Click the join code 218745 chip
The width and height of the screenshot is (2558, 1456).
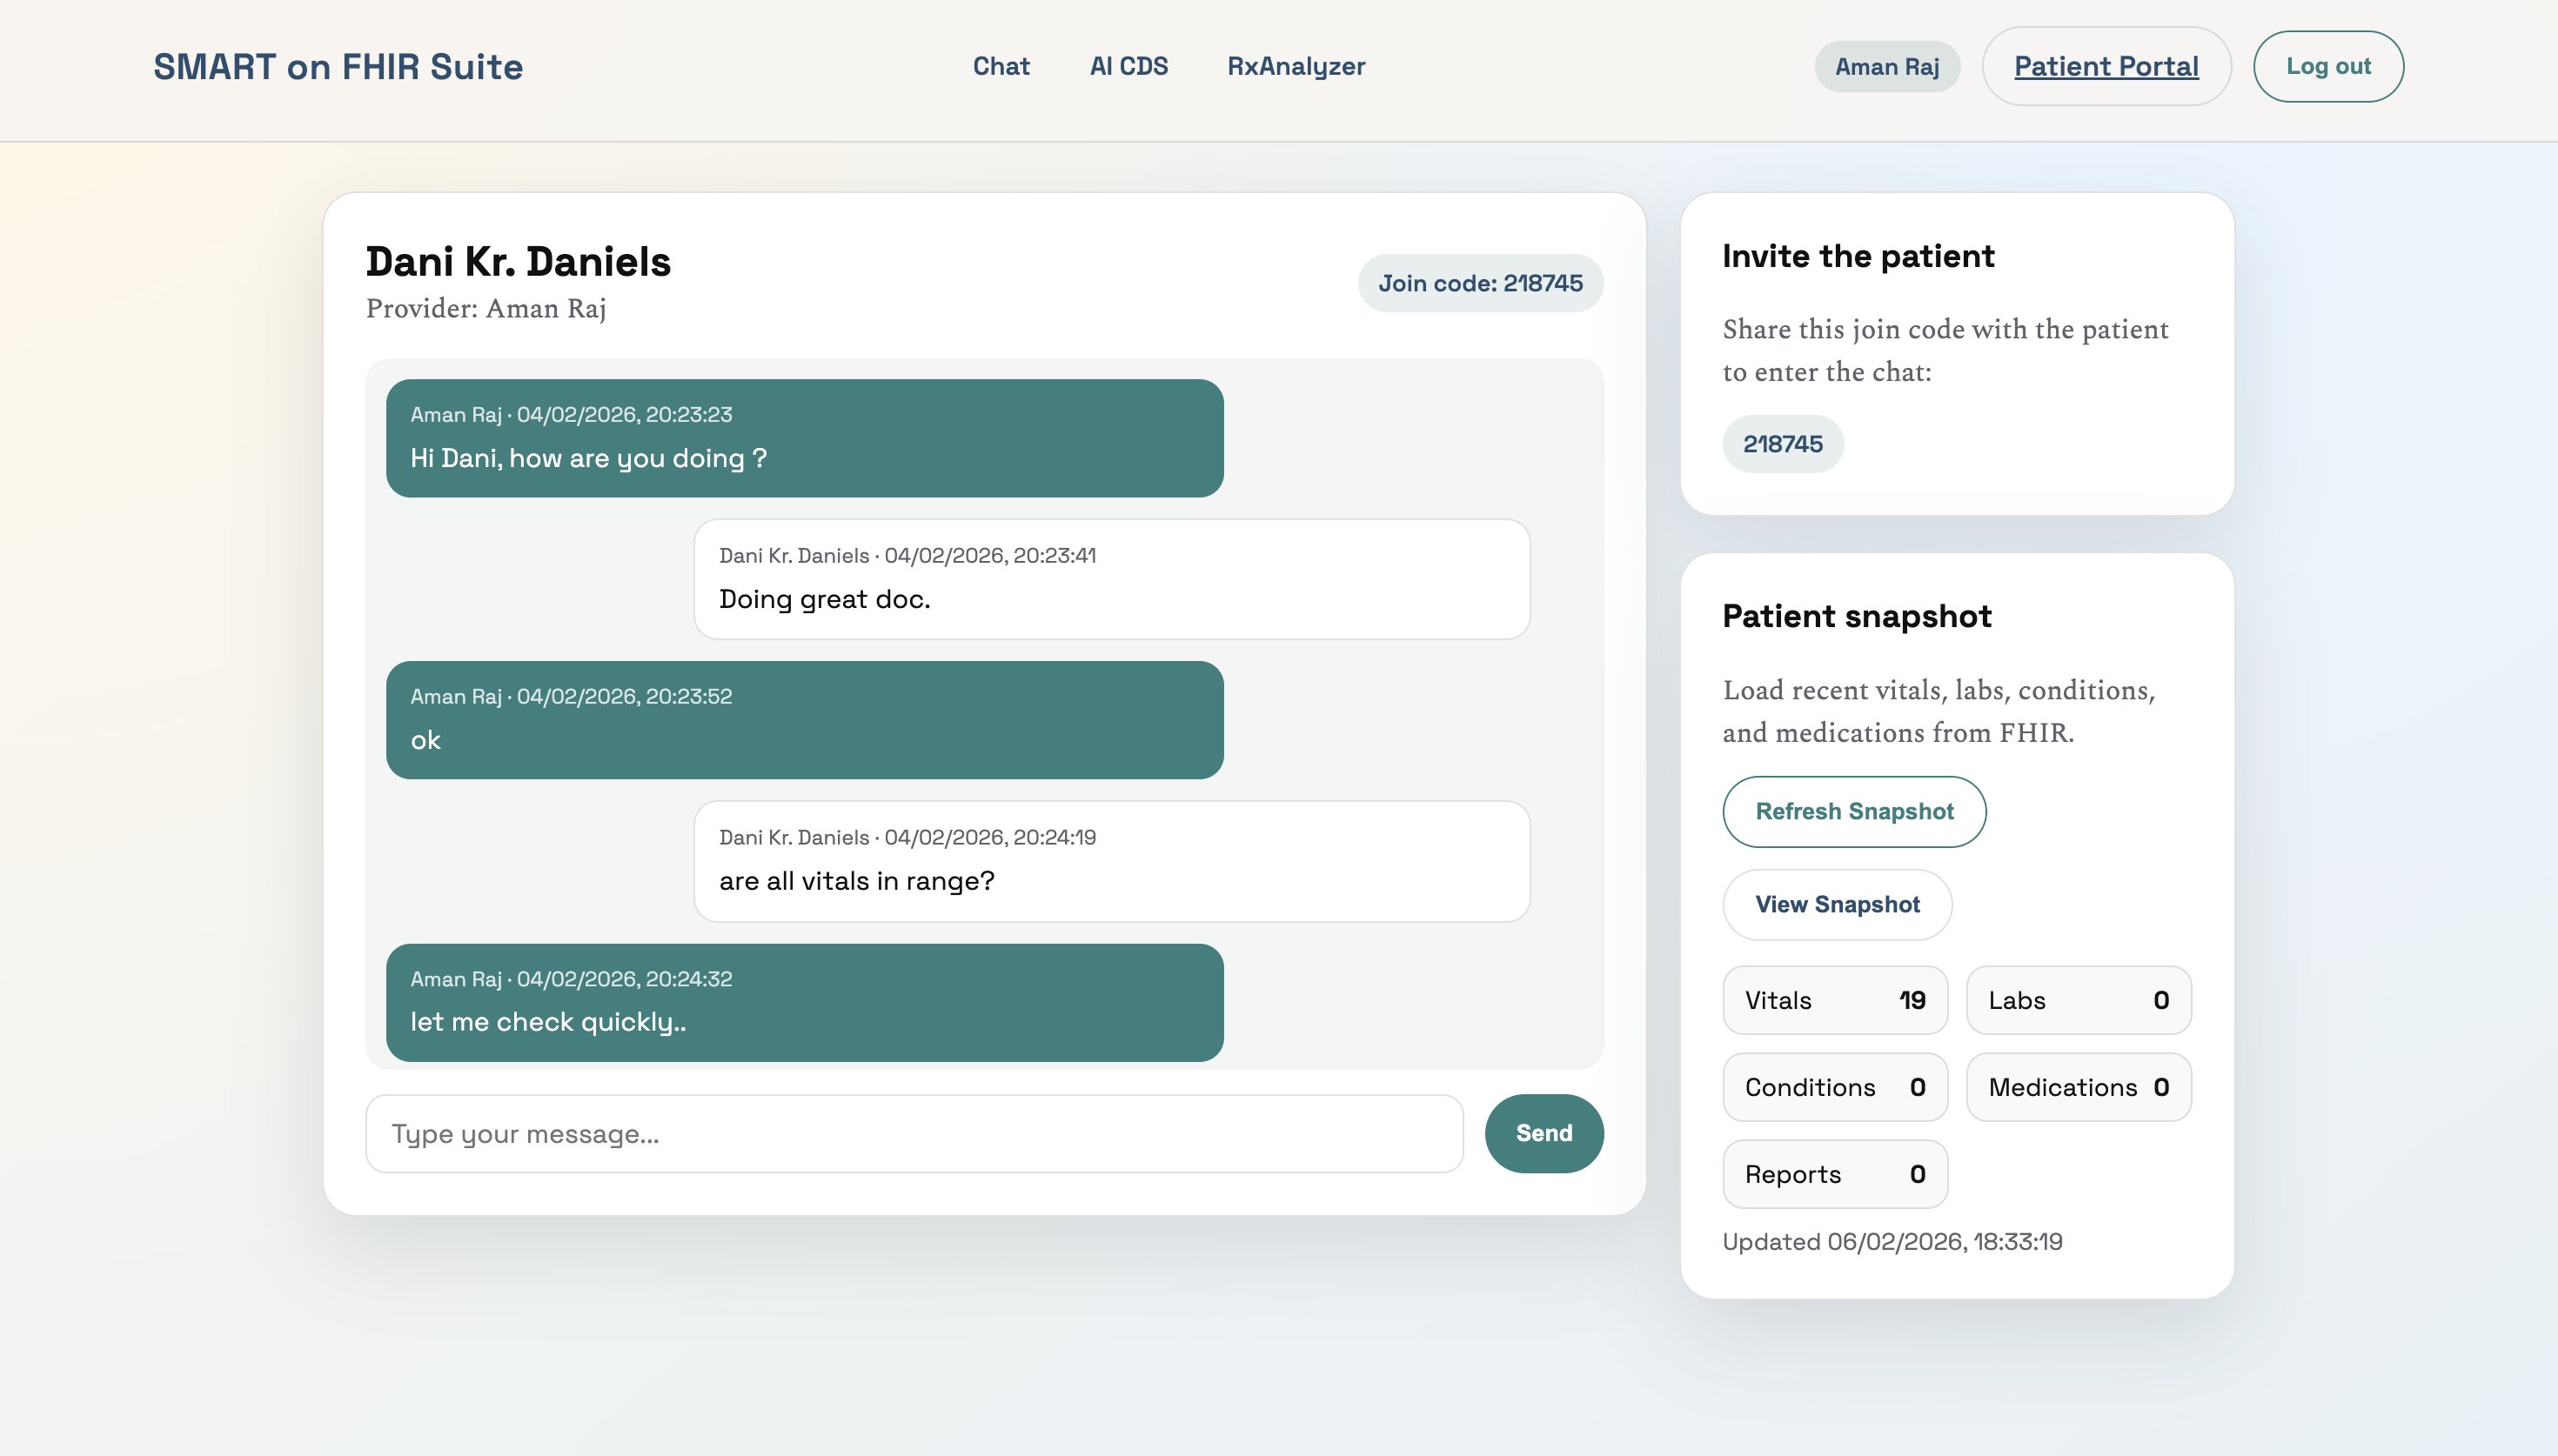pyautogui.click(x=1782, y=443)
